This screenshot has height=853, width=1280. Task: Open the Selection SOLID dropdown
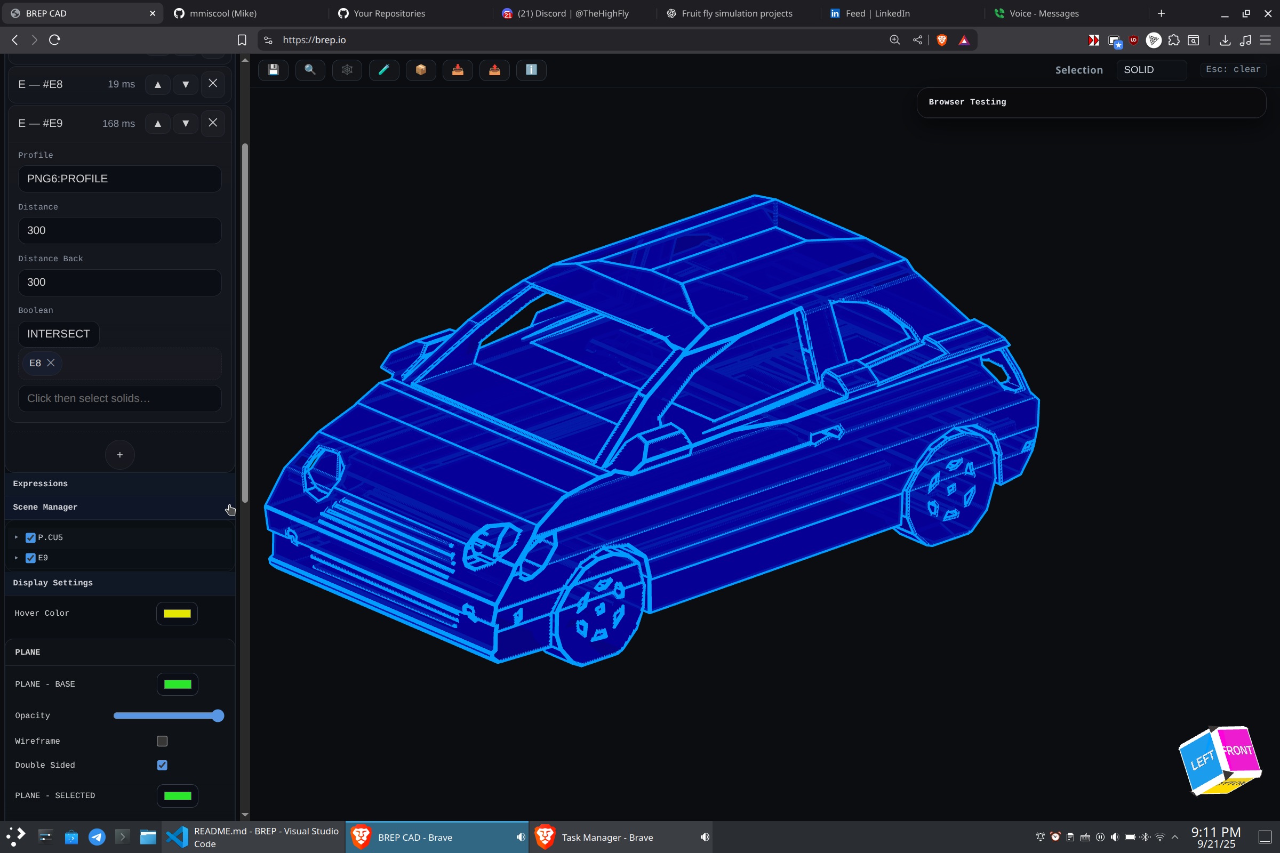(1151, 70)
